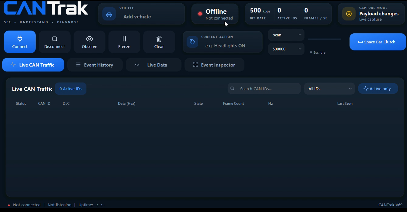407x212 pixels.
Task: Click the gauge icon on Live Data tab
Action: pyautogui.click(x=137, y=65)
